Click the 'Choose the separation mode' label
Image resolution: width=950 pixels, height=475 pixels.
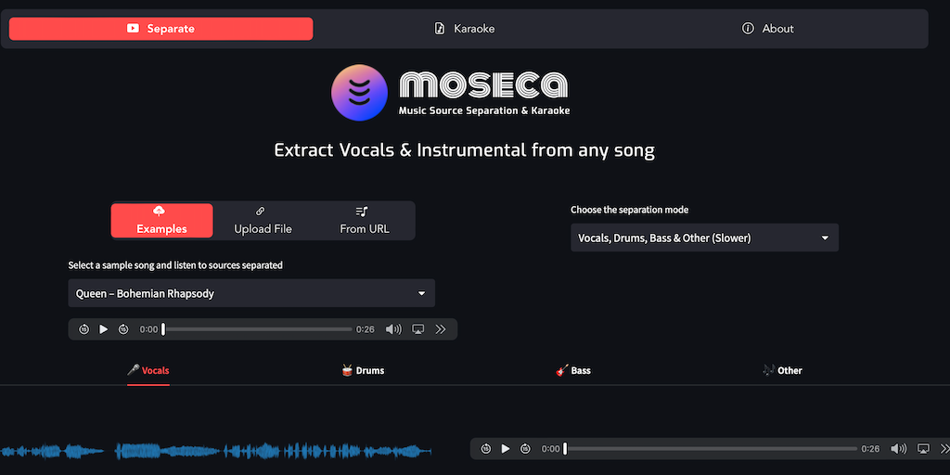(x=630, y=210)
